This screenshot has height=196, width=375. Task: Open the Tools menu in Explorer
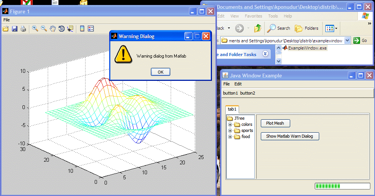click(x=273, y=16)
